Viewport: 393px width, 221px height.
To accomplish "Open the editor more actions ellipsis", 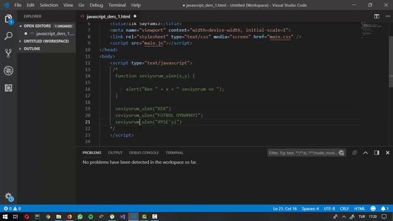I will [x=387, y=17].
